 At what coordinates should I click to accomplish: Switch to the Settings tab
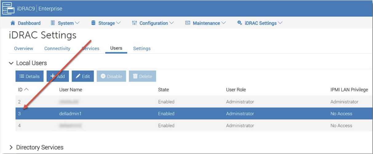coord(142,48)
